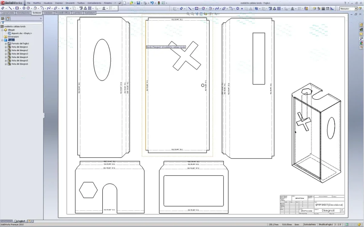
Task: Open SolidWorks Resources in the task pane
Action: (x=361, y=24)
